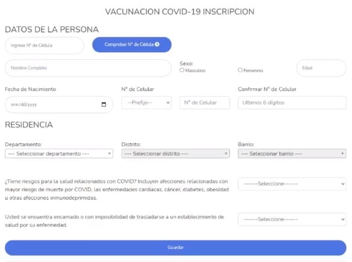Click the Comprobar Nº de Cédula button
352x262 pixels.
pos(132,44)
